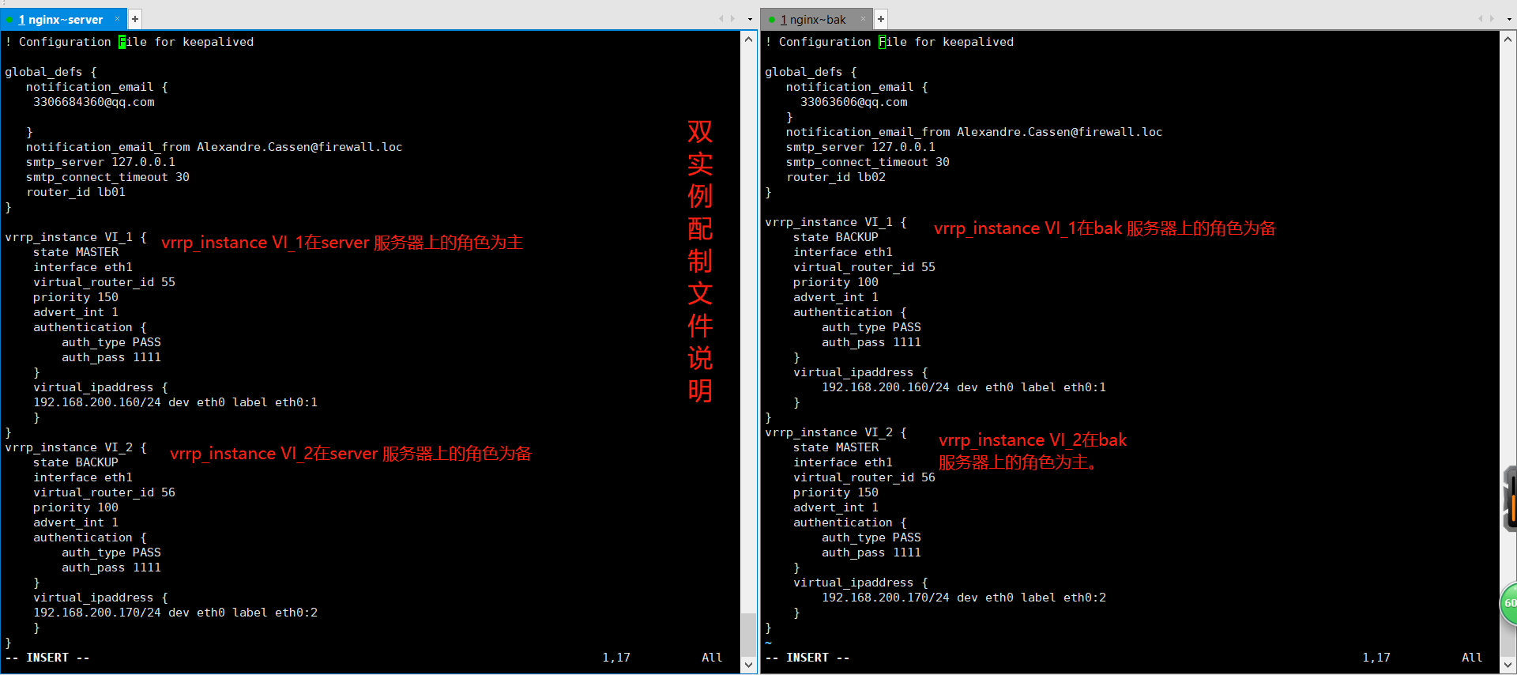The width and height of the screenshot is (1517, 675).
Task: Click the '192.168.200.170/24' line in the server pane
Action: pos(175,613)
